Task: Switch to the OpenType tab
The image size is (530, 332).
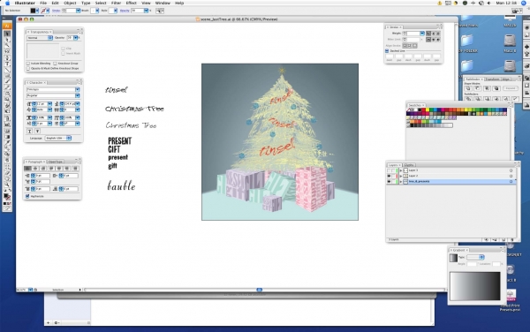Action: pyautogui.click(x=56, y=162)
